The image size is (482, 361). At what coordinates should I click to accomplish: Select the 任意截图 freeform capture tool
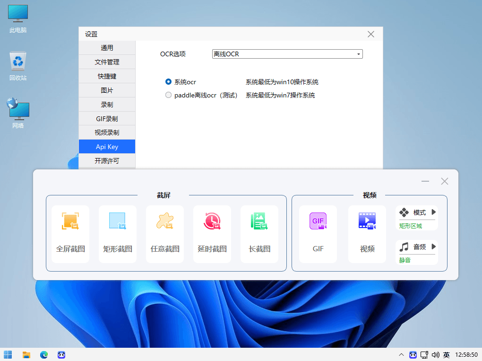164,234
